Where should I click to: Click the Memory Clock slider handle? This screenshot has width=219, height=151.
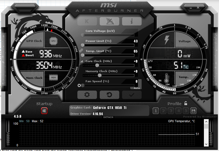tap(99, 75)
